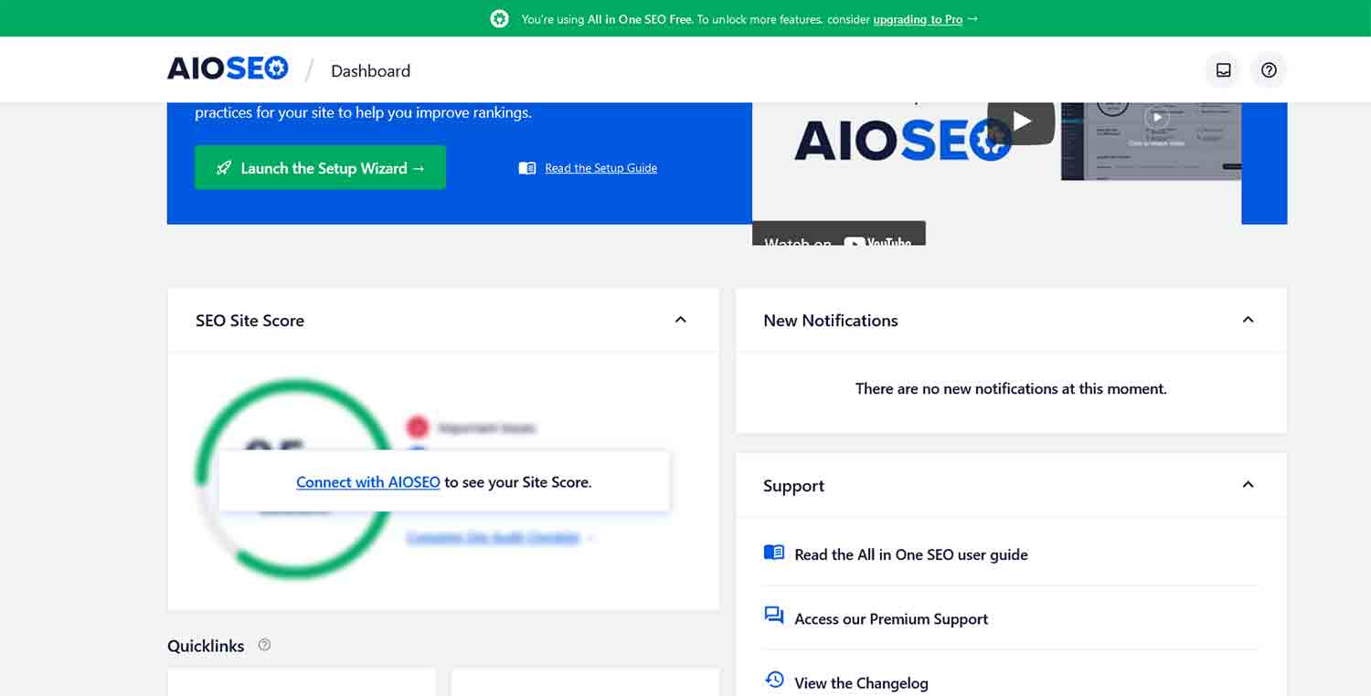Open the Read the Setup Guide link
This screenshot has height=696, width=1371.
tap(599, 167)
